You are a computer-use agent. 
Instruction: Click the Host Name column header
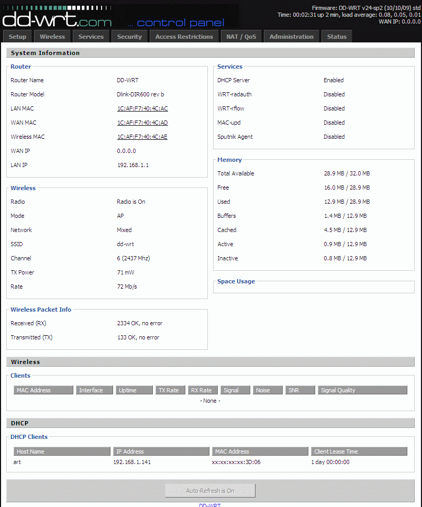(62, 451)
